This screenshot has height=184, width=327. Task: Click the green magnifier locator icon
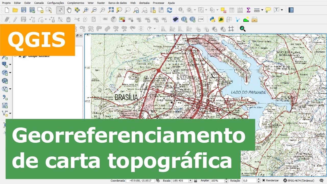pyautogui.click(x=242, y=29)
